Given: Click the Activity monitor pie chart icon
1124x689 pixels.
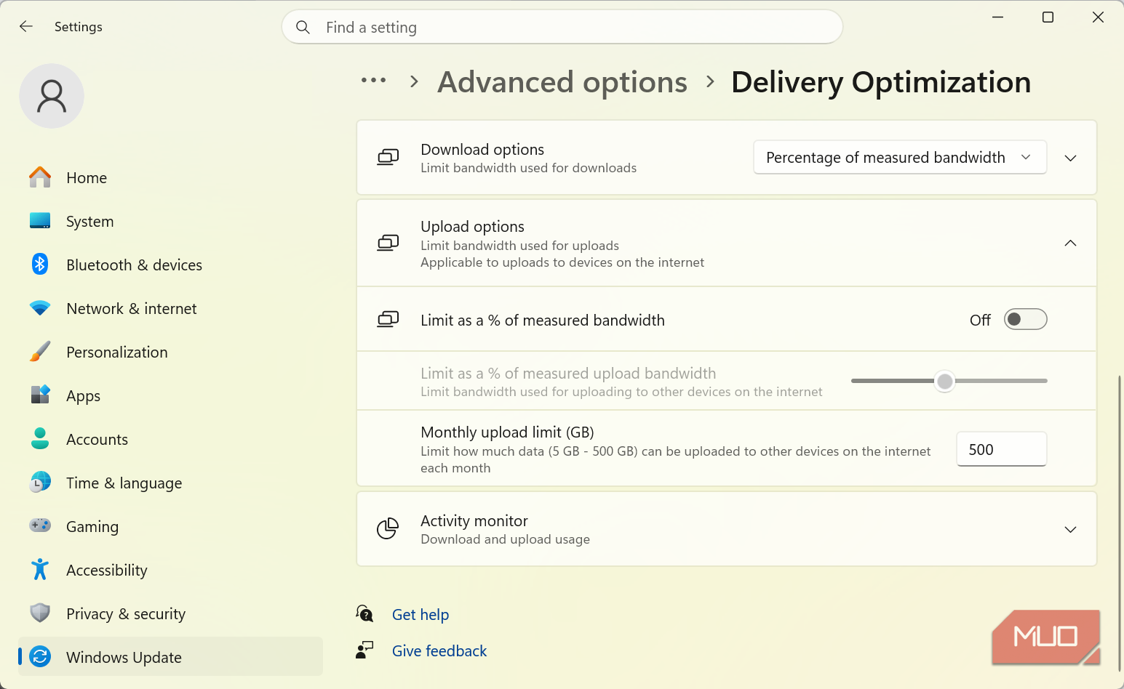Looking at the screenshot, I should [388, 529].
